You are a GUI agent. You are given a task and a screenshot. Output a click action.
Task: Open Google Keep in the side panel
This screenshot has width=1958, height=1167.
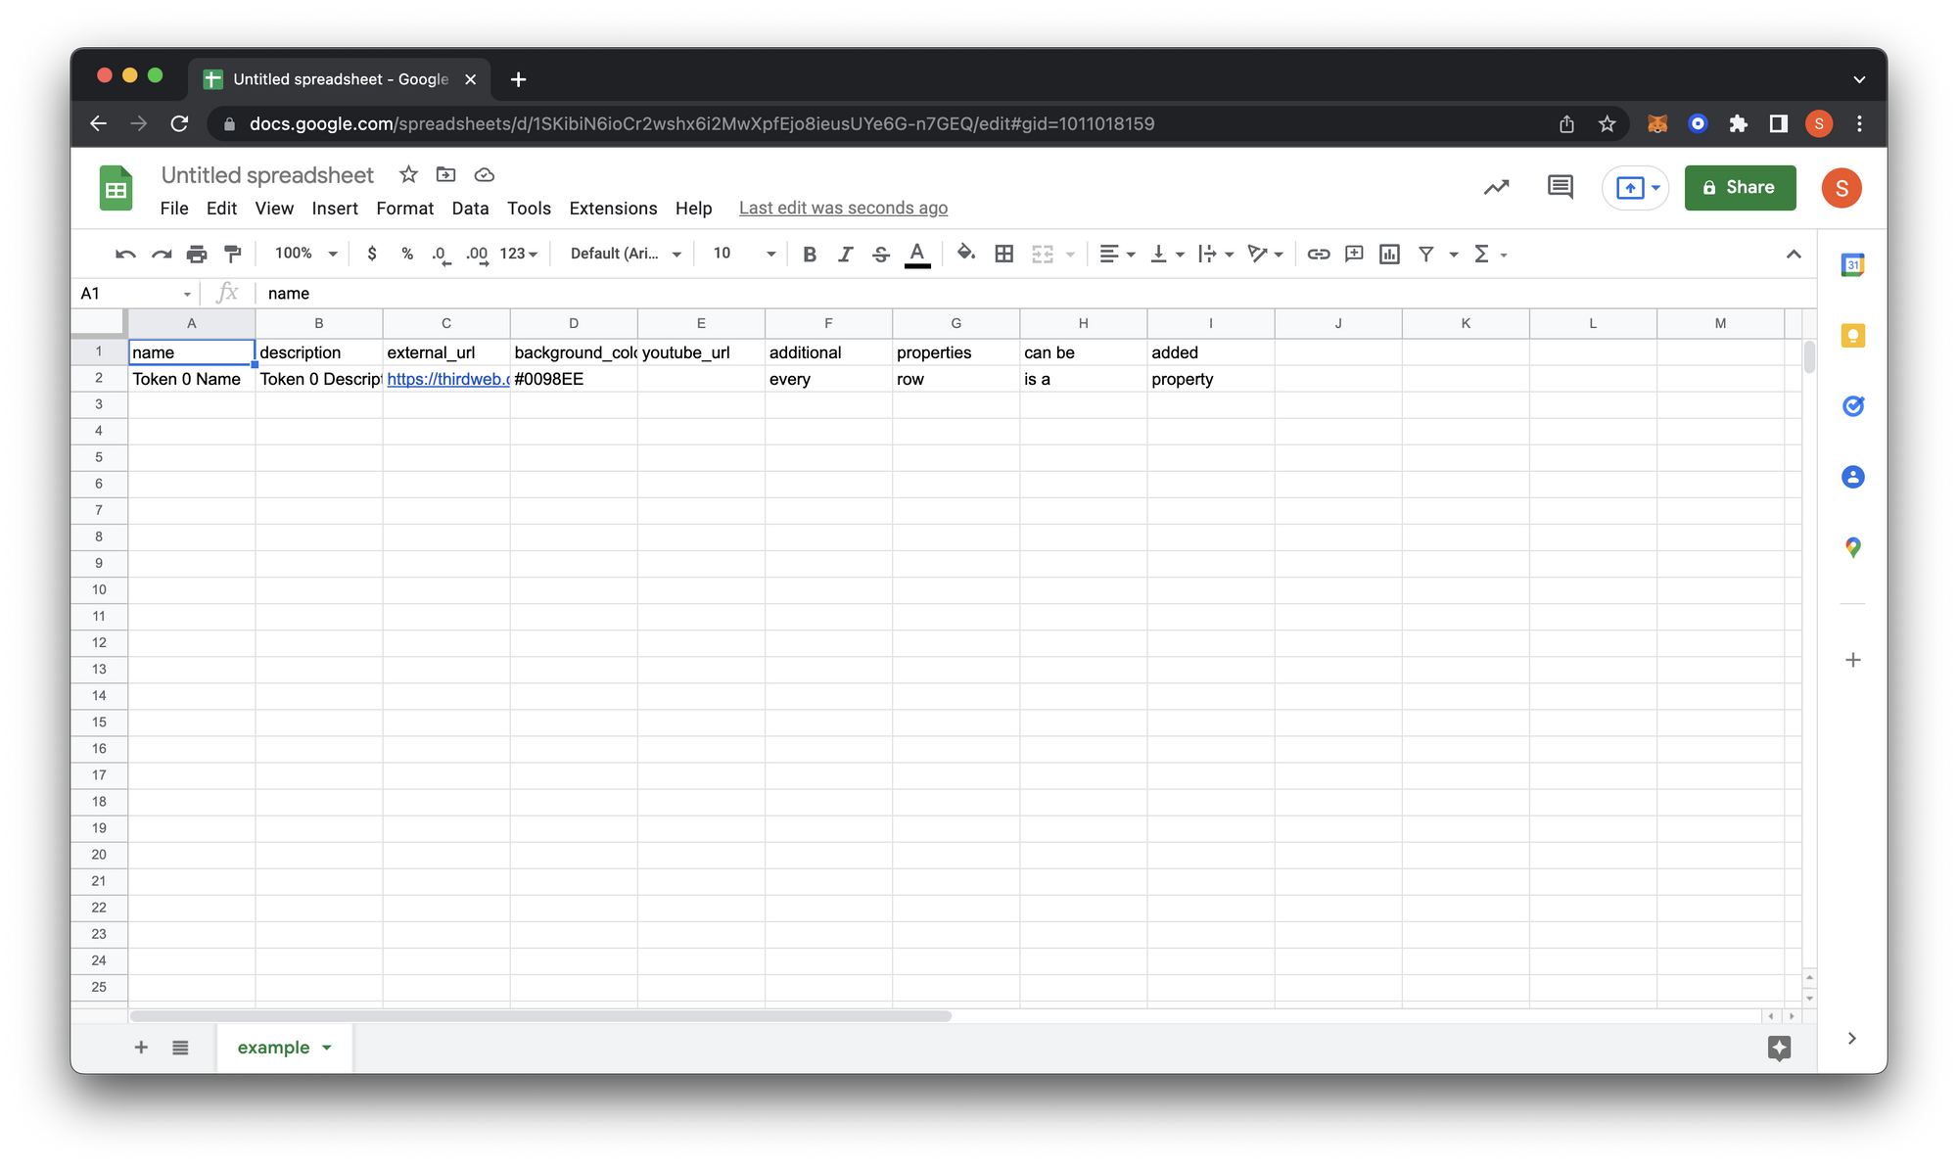pos(1852,336)
